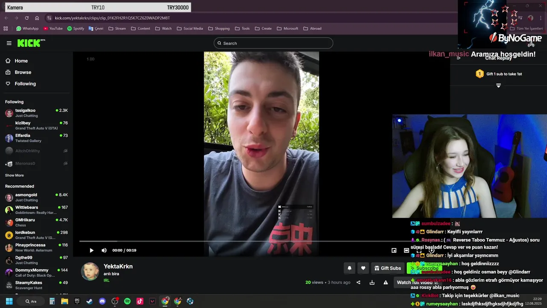This screenshot has height=308, width=547.
Task: Reload the page
Action: [x=26, y=18]
